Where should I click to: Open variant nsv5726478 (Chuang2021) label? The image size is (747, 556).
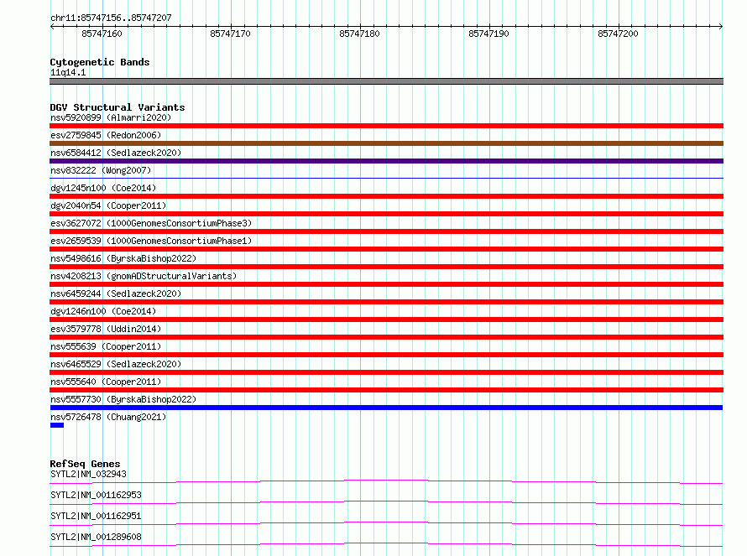tap(108, 417)
